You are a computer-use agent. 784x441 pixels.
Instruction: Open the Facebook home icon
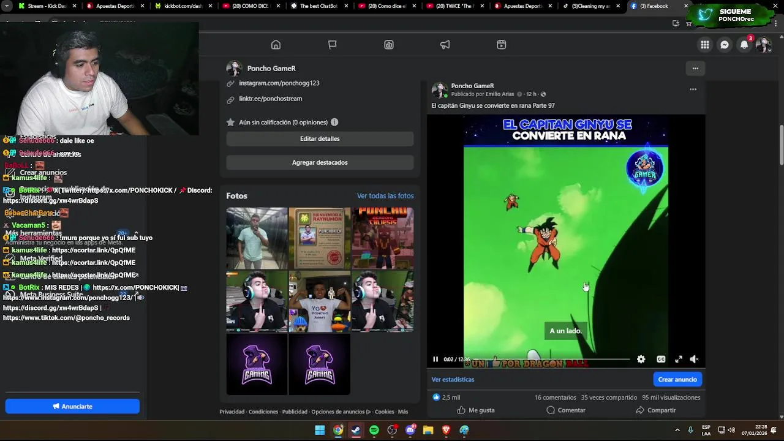click(x=276, y=45)
